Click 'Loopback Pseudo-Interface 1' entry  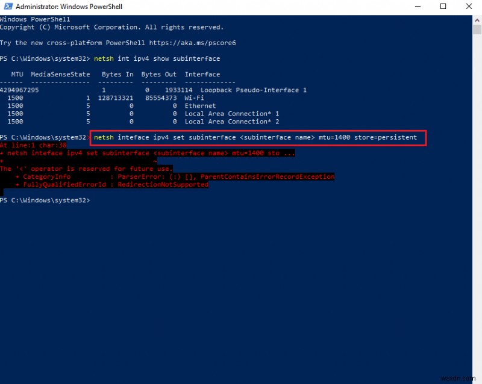point(253,90)
